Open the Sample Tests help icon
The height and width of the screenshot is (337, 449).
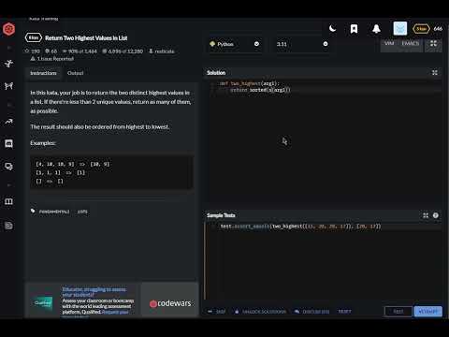436,215
